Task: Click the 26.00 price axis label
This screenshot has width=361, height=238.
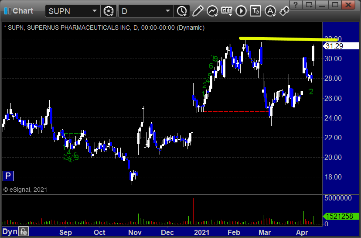Action: tap(333, 98)
